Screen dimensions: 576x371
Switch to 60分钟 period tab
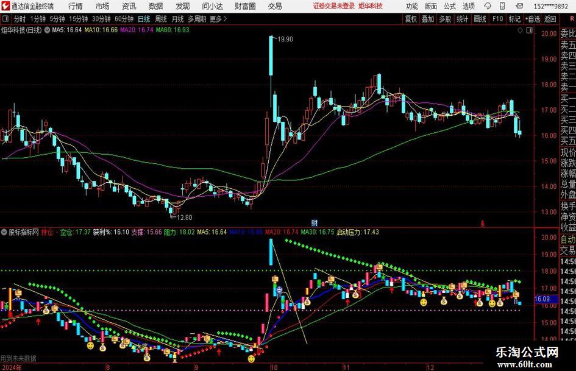pos(124,19)
